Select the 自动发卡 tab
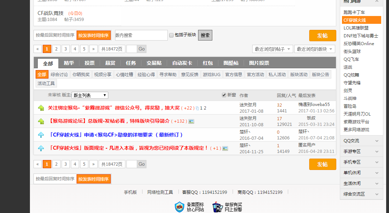Image resolution: width=389 pixels, height=213 pixels. pos(182,63)
